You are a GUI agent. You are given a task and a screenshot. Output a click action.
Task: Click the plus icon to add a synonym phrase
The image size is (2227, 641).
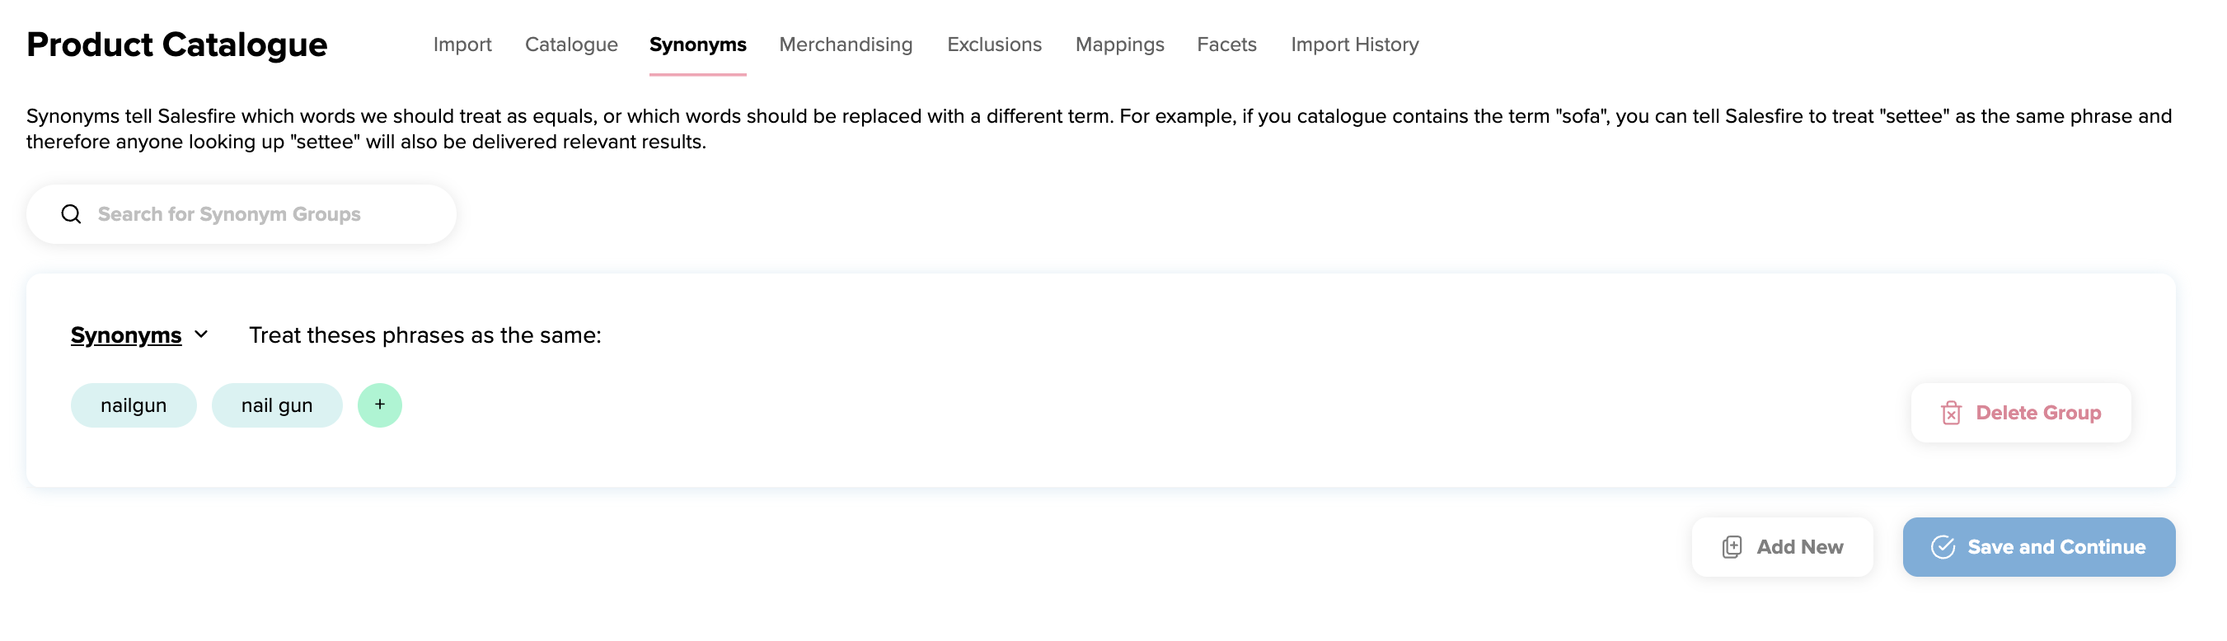coord(379,404)
